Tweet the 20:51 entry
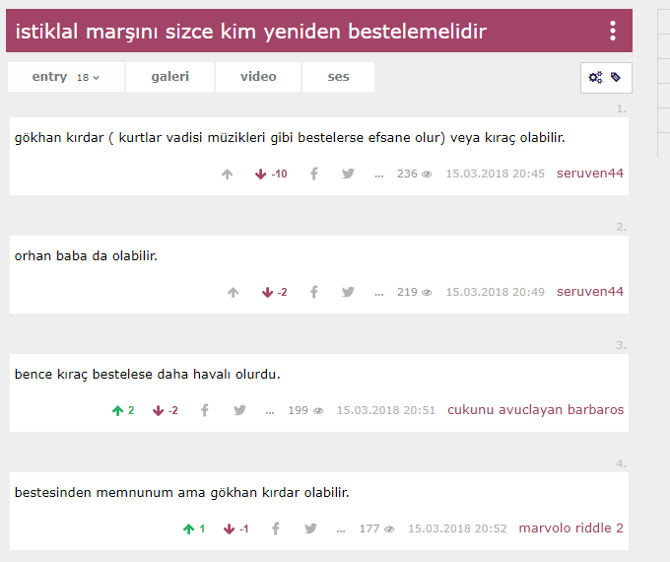Screen dimensions: 670x562 [239, 410]
